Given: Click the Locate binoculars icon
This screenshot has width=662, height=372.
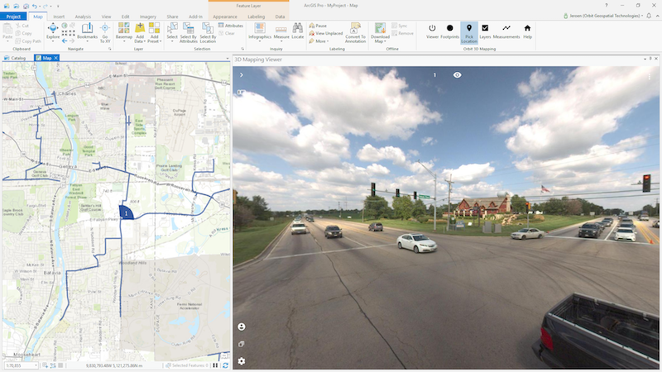Looking at the screenshot, I should click(297, 31).
